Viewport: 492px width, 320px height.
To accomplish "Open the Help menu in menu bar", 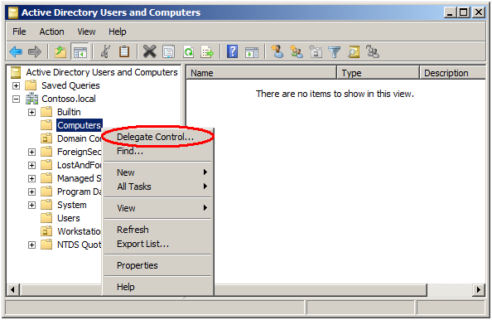I will point(118,32).
